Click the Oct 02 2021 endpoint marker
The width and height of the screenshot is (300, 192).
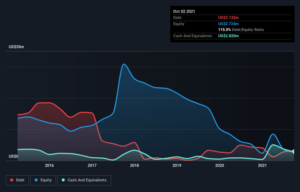294,151
